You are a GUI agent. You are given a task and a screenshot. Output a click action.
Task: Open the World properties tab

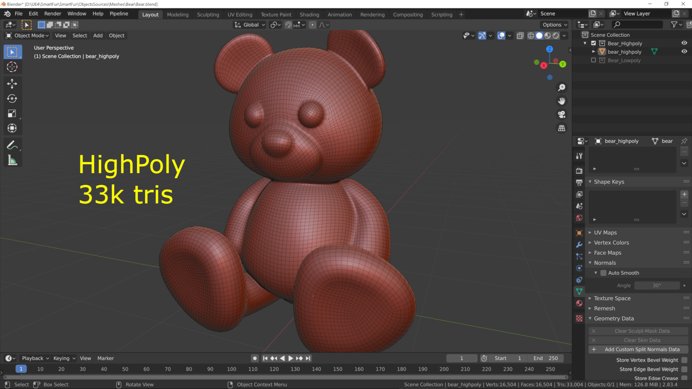[579, 218]
